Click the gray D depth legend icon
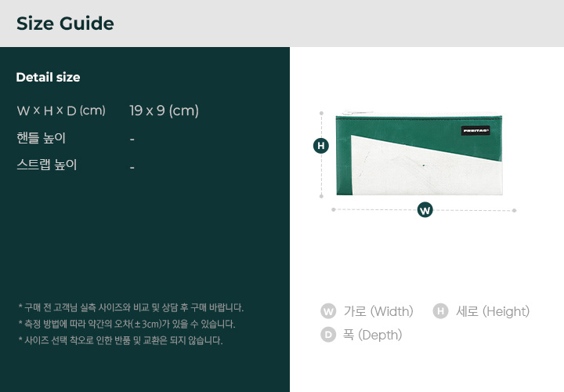This screenshot has height=392, width=564. (x=328, y=335)
